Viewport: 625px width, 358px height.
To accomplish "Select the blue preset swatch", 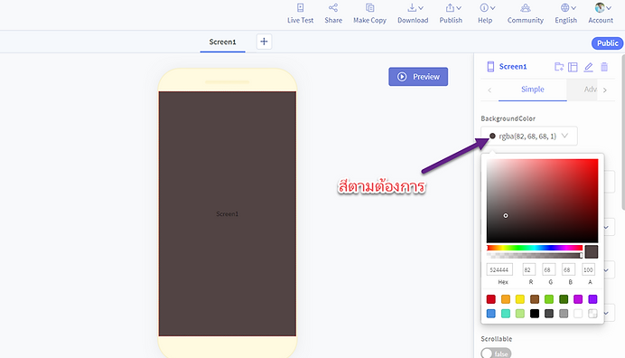I will 491,314.
